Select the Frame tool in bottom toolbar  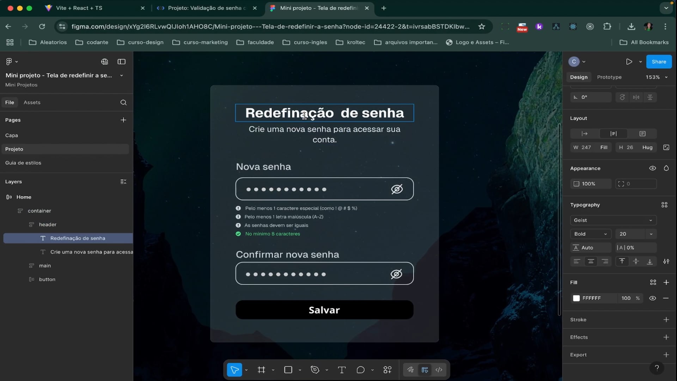(x=261, y=370)
